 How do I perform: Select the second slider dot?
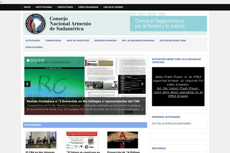32,60
